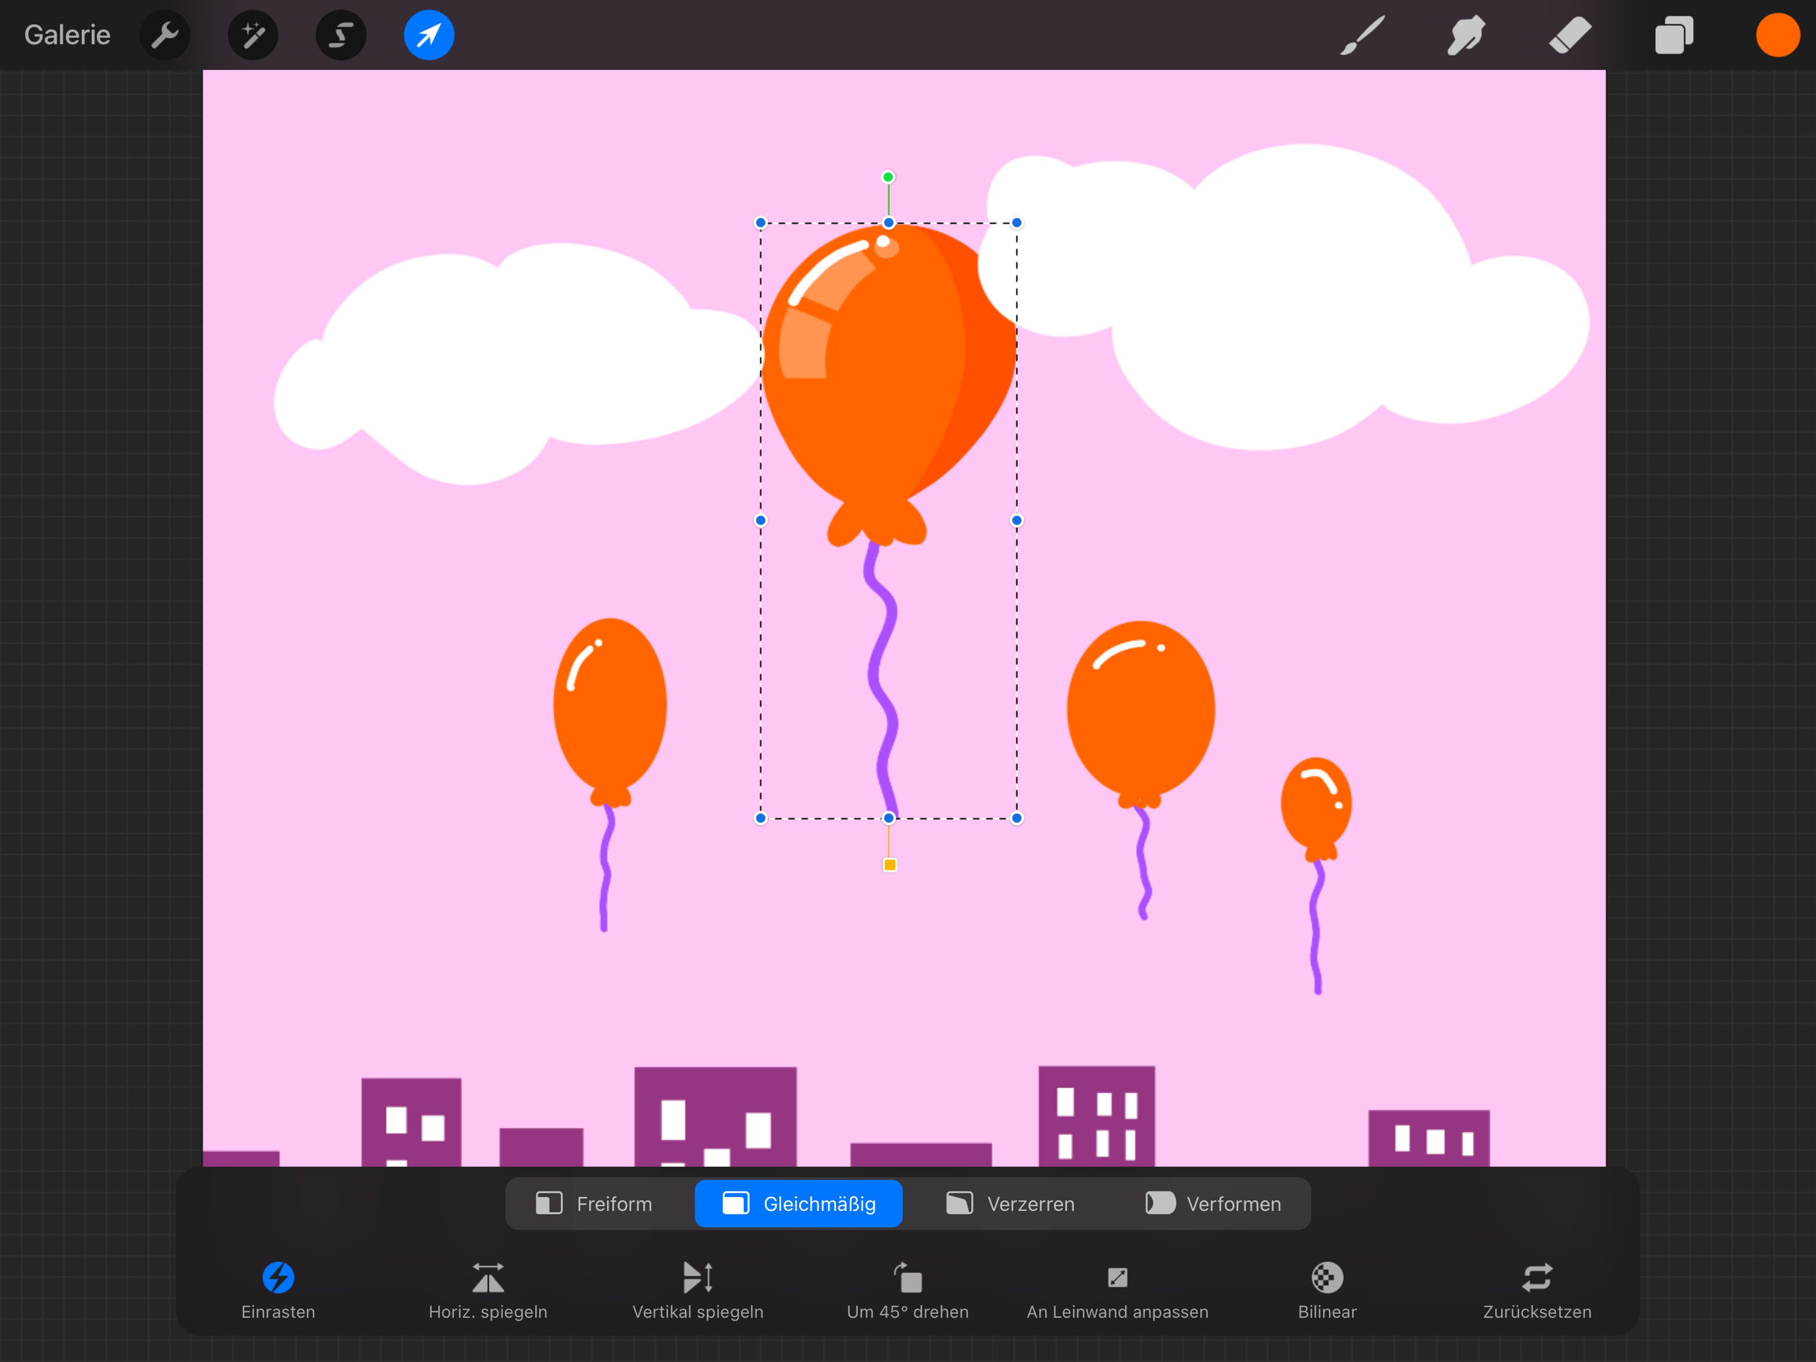Return to the Galerie
1816x1362 pixels.
[67, 34]
